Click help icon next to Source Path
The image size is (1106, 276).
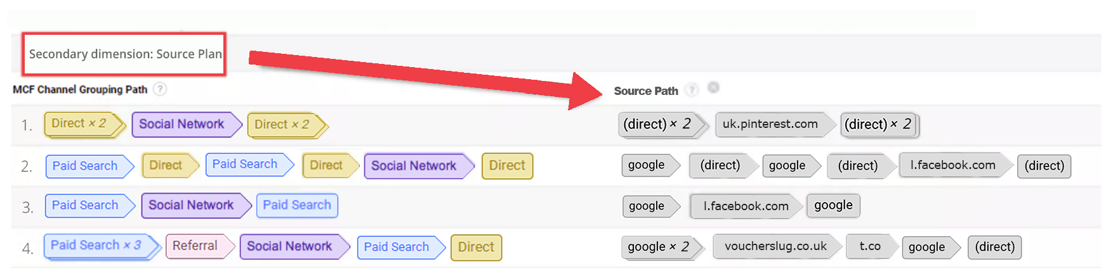692,90
